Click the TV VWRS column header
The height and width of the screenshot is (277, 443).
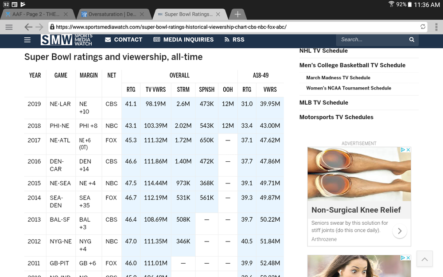[x=155, y=90]
